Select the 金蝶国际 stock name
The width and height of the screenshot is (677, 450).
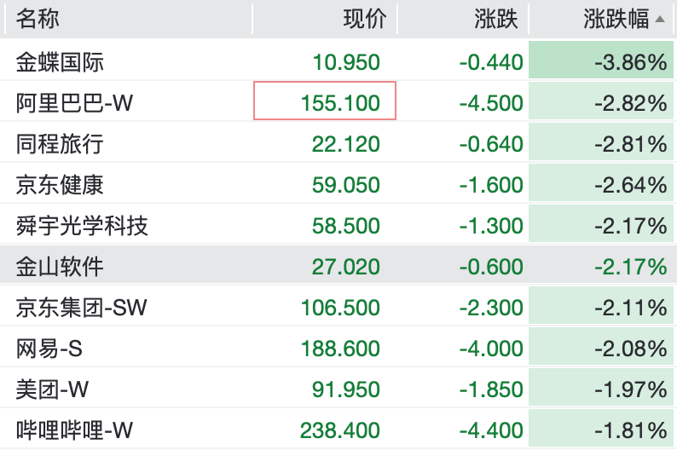coord(60,62)
